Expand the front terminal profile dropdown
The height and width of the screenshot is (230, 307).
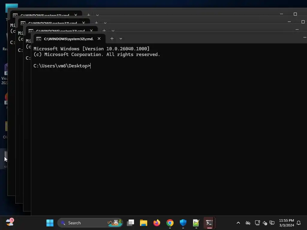tap(121, 39)
